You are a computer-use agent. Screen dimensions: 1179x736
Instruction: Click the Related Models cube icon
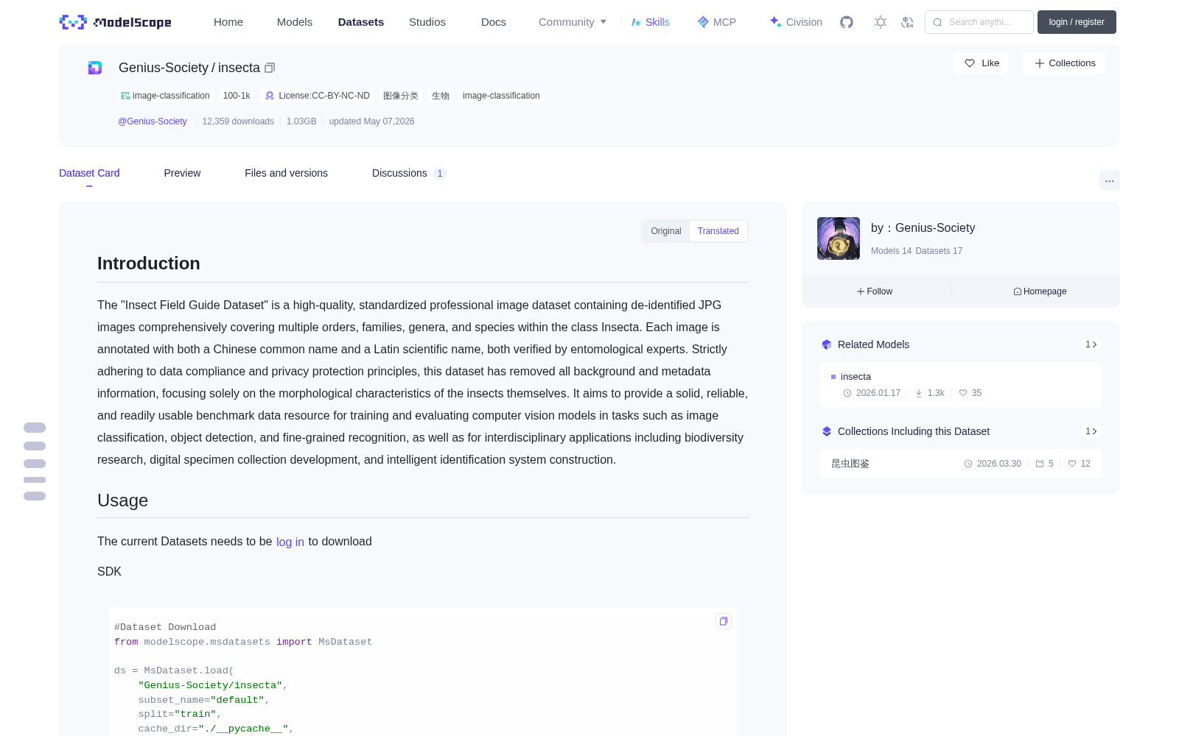(827, 344)
